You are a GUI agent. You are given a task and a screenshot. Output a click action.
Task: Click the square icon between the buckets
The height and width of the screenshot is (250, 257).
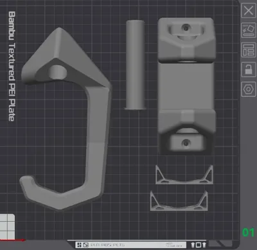[x=199, y=245]
